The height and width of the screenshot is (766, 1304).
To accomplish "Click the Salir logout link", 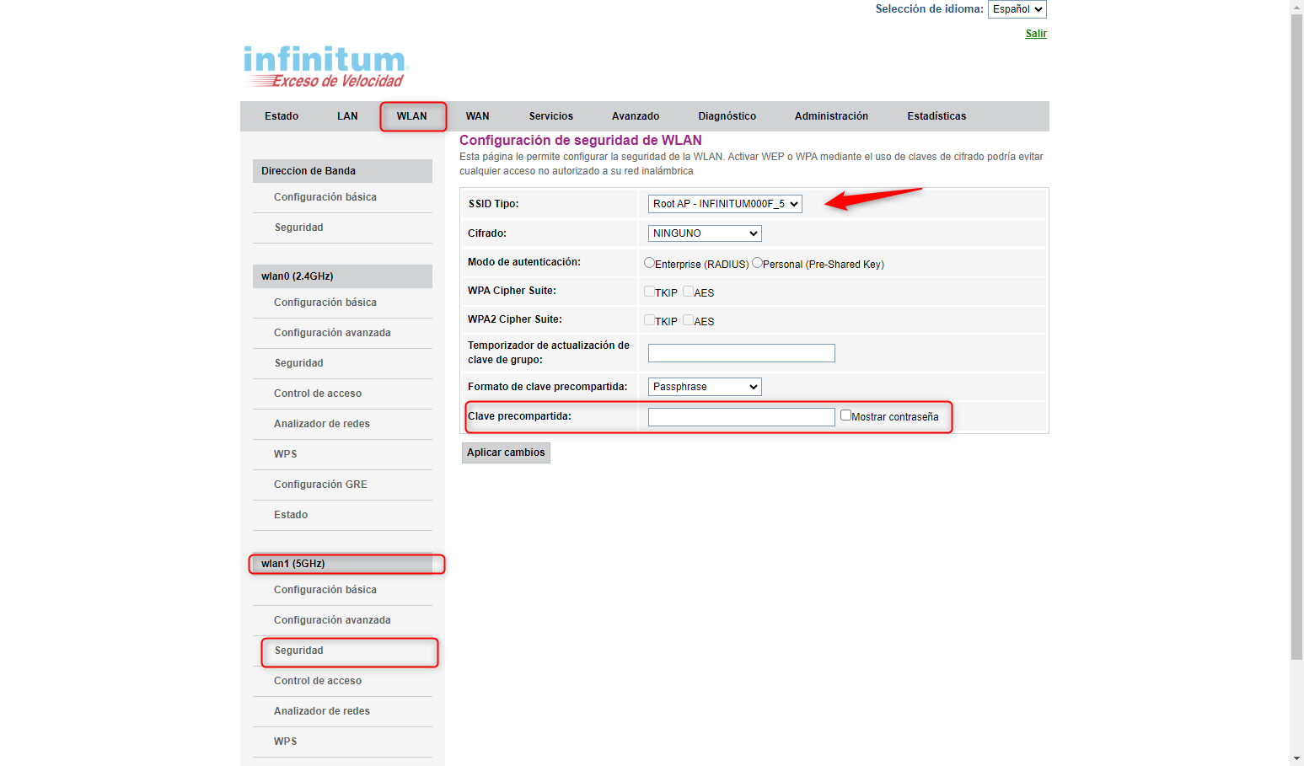I will click(x=1036, y=34).
